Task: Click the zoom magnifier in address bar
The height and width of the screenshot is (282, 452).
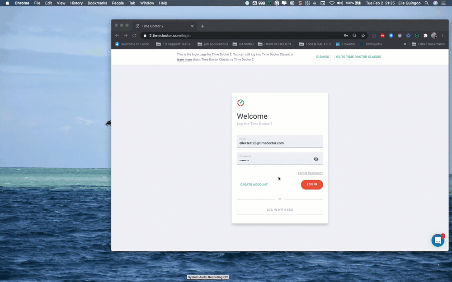Action: click(354, 35)
